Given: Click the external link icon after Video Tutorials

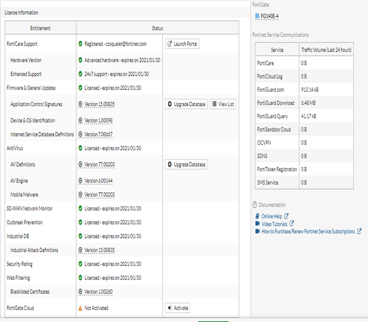Looking at the screenshot, I should (292, 224).
